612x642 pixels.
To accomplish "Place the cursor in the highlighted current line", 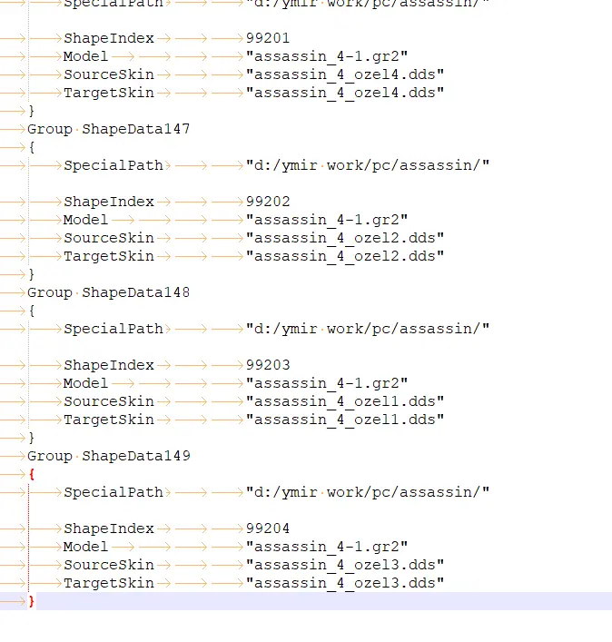I will point(306,601).
